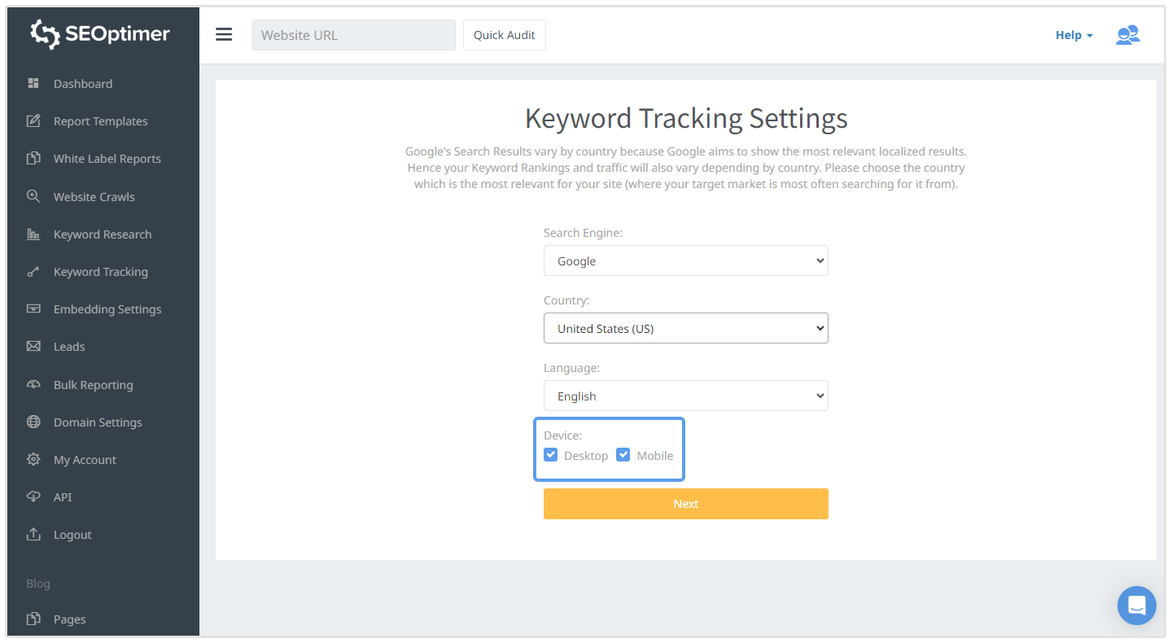Expand the Help menu
Screen dimensions: 1172x643
coord(1074,35)
